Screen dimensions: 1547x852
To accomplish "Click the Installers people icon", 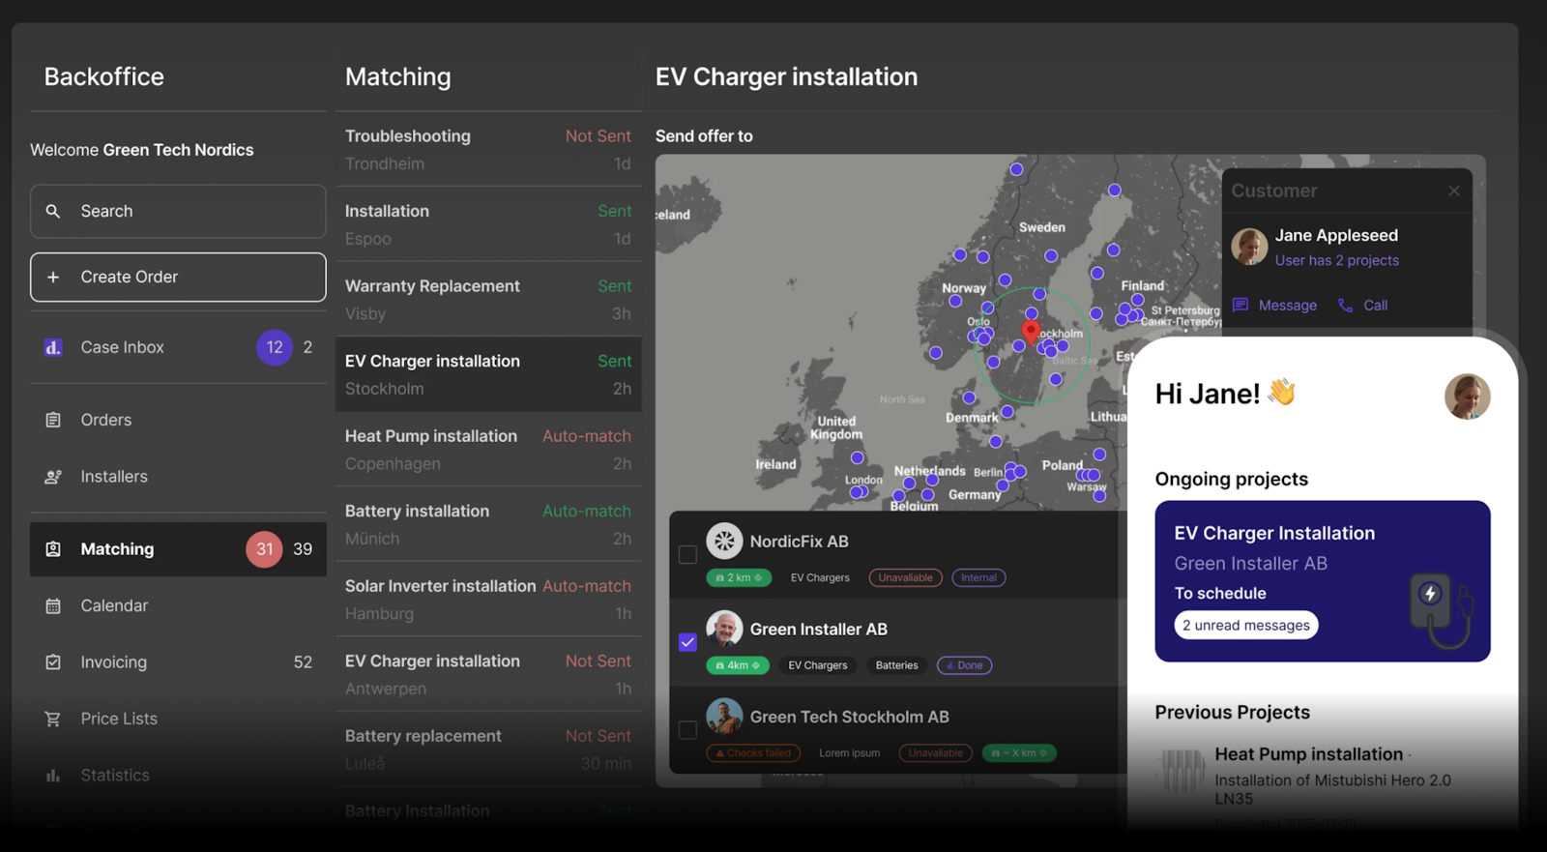I will pos(53,477).
